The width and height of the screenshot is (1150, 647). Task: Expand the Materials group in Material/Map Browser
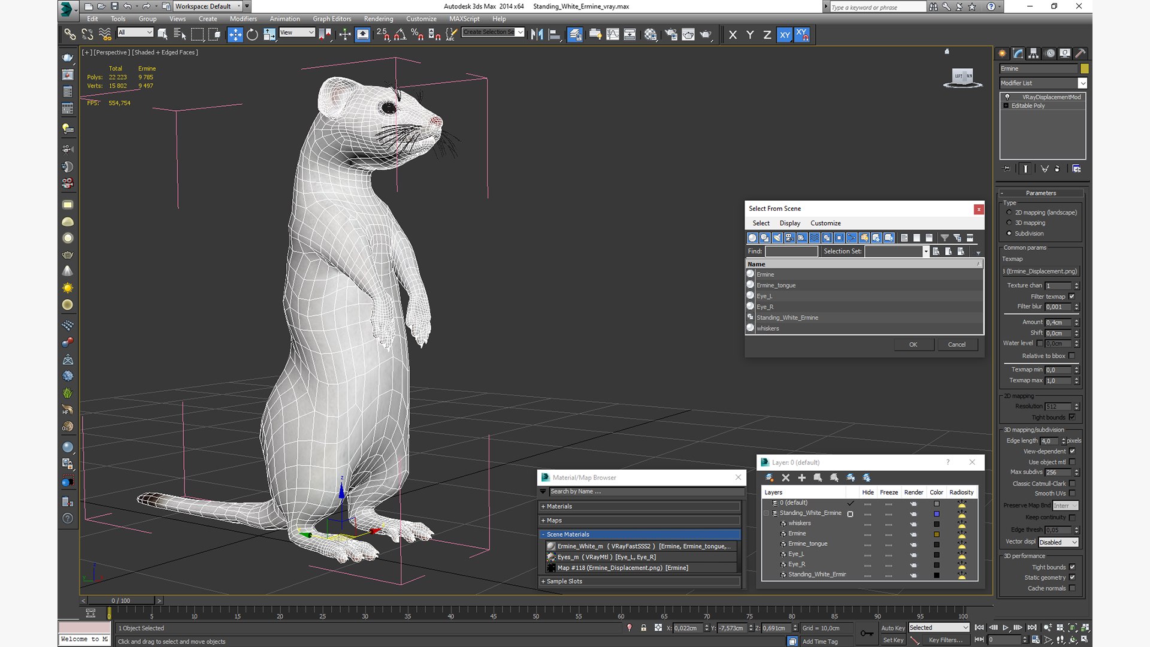640,506
